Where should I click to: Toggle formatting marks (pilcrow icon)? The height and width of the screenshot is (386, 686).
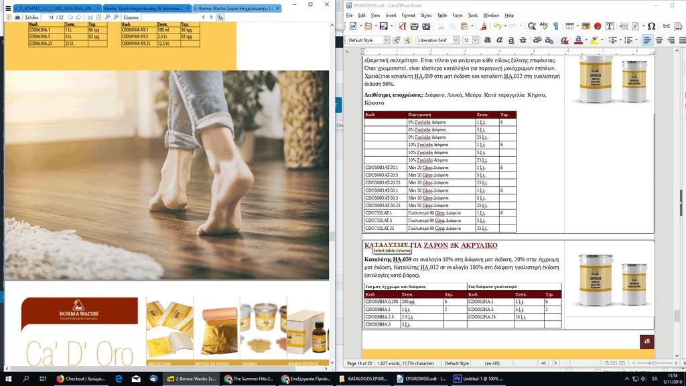[x=555, y=27]
